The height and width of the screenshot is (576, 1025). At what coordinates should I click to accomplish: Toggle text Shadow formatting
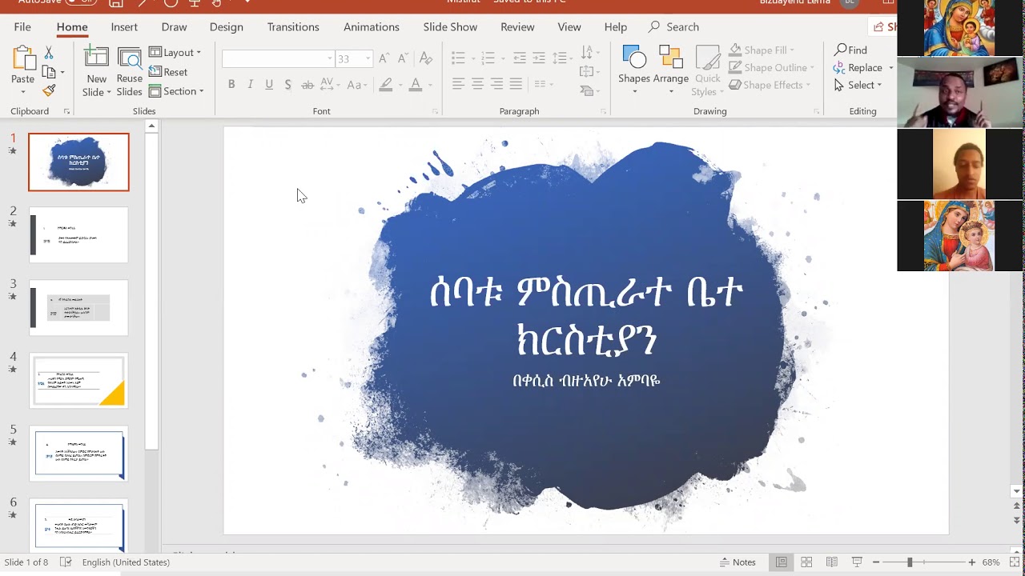[x=287, y=85]
